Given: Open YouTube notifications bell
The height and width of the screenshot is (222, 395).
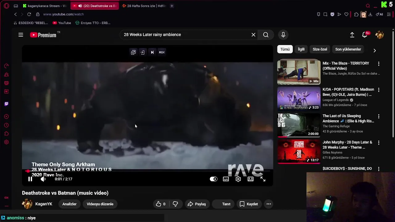Looking at the screenshot, I should [365, 35].
